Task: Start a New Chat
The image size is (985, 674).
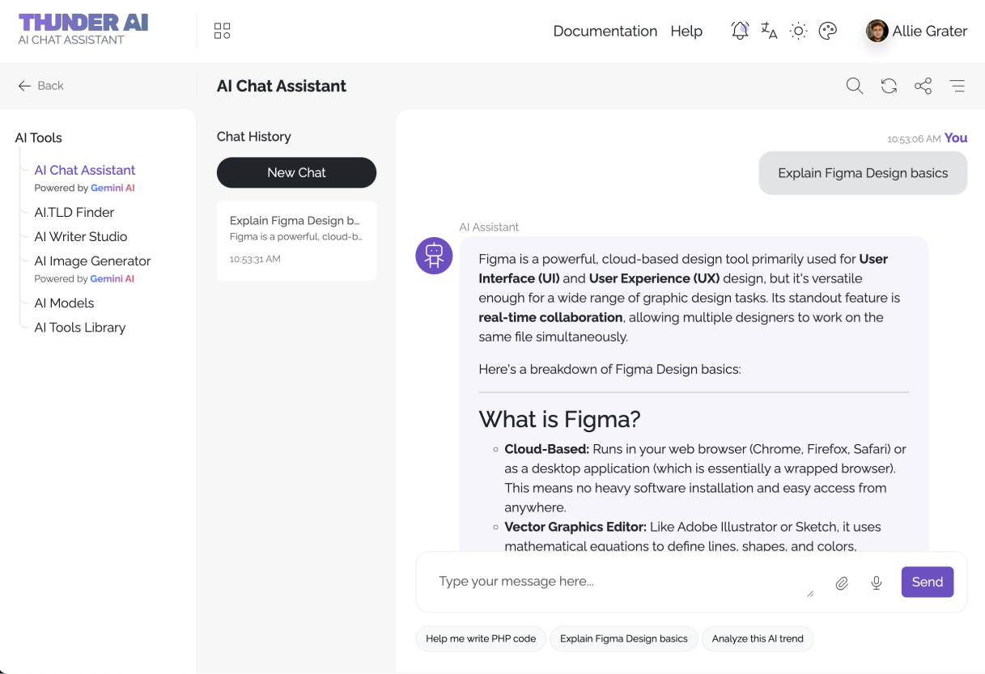Action: click(x=296, y=172)
